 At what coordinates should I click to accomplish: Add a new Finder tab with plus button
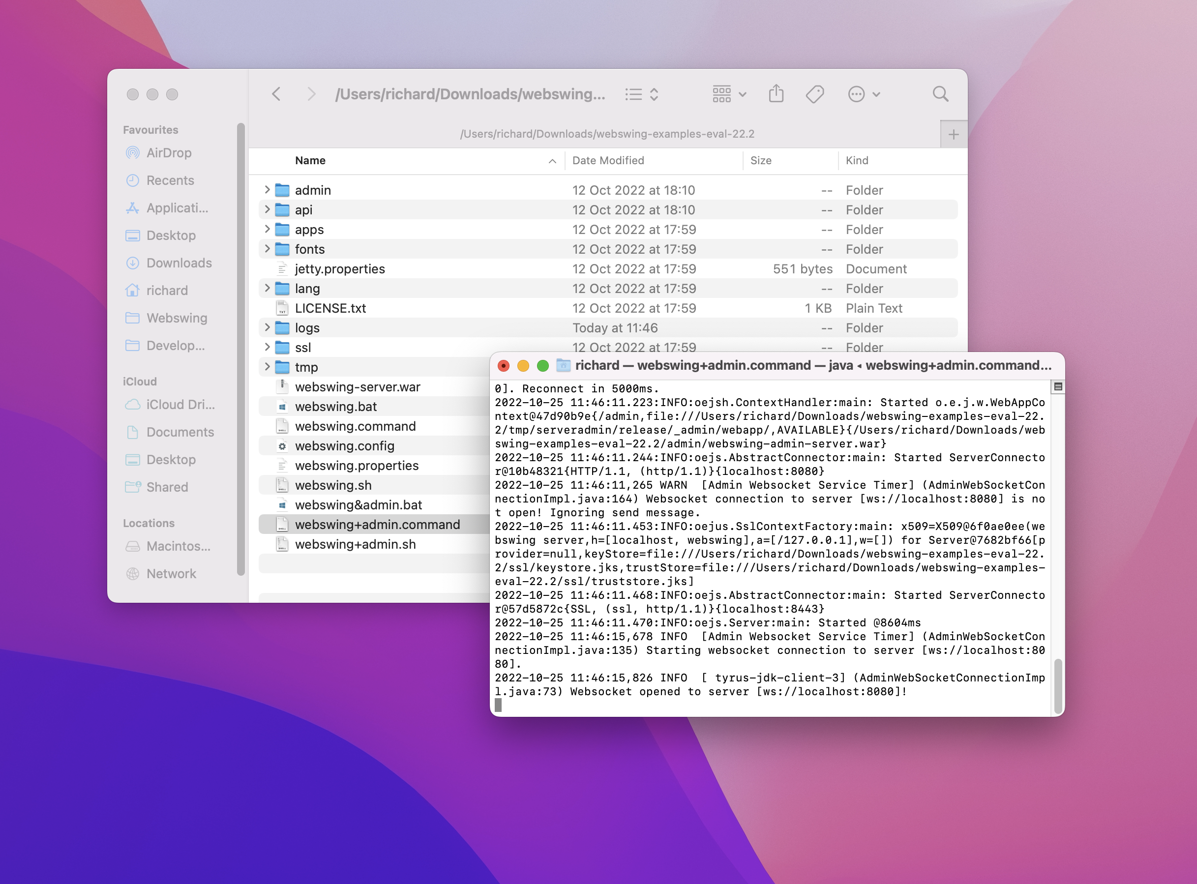[x=953, y=134]
